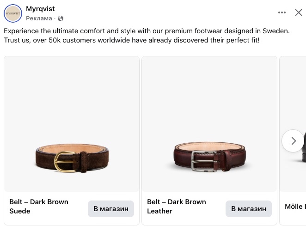The height and width of the screenshot is (231, 306).
Task: Open the partially visible "Mölle" product title
Action: pos(294,207)
